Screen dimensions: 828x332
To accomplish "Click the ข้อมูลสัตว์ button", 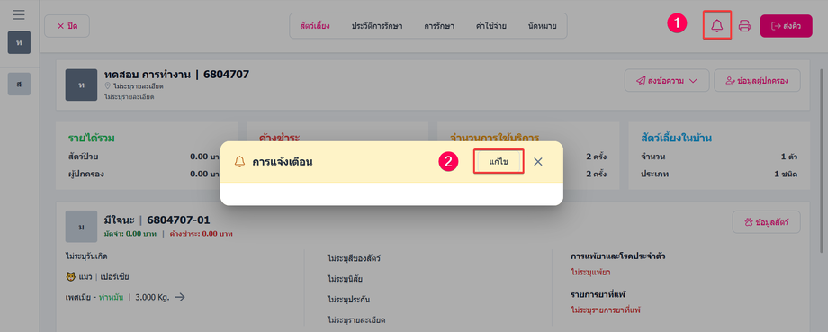I will point(766,222).
